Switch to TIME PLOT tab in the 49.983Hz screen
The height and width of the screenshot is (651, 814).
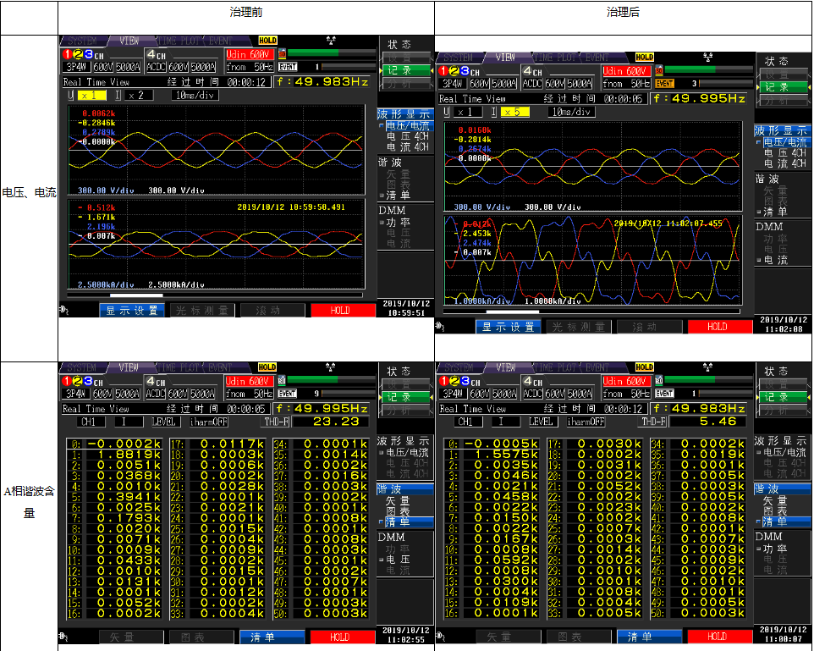pos(176,41)
